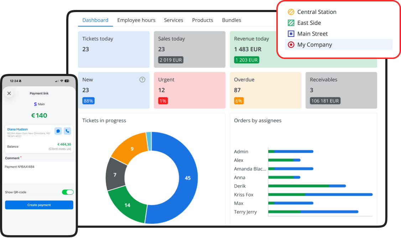Click the Comment field with Payment N°BAA1484

(39, 172)
